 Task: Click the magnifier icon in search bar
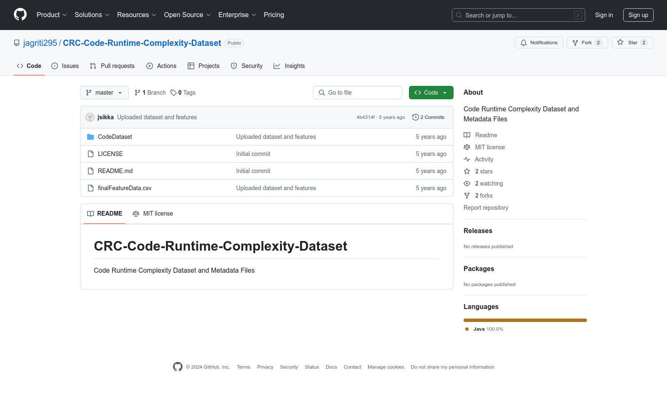click(x=459, y=15)
